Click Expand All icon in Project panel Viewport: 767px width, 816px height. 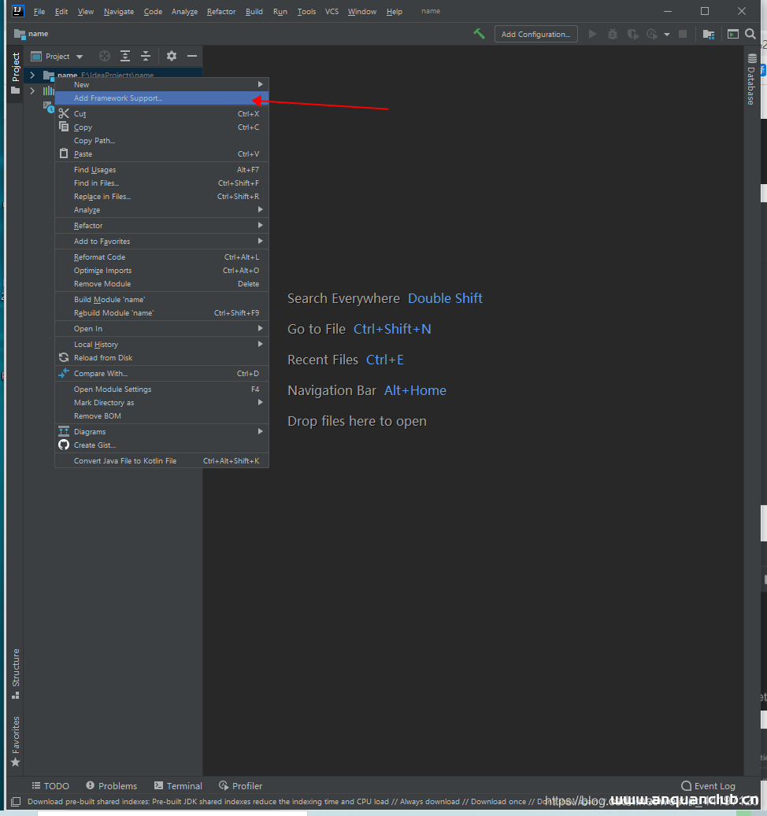(x=125, y=56)
